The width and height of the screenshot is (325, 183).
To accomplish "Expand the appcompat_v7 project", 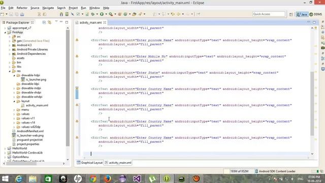I will (5, 28).
